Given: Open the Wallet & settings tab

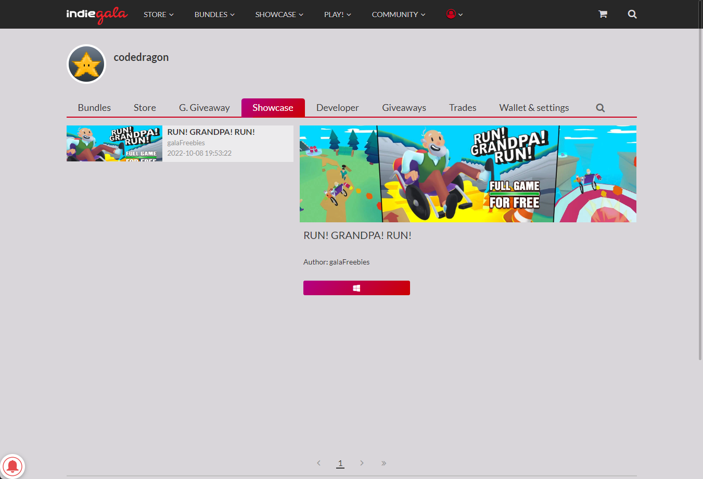Looking at the screenshot, I should [x=534, y=108].
